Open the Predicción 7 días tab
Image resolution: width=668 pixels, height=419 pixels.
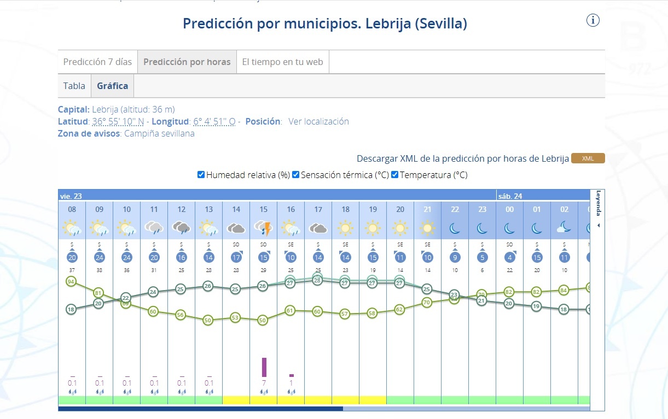(x=97, y=62)
